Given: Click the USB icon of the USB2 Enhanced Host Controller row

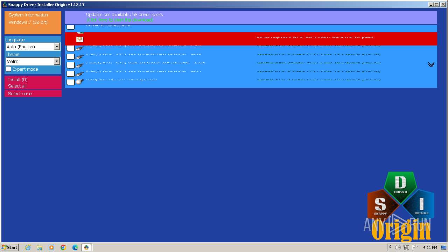Looking at the screenshot, I should point(80,65).
